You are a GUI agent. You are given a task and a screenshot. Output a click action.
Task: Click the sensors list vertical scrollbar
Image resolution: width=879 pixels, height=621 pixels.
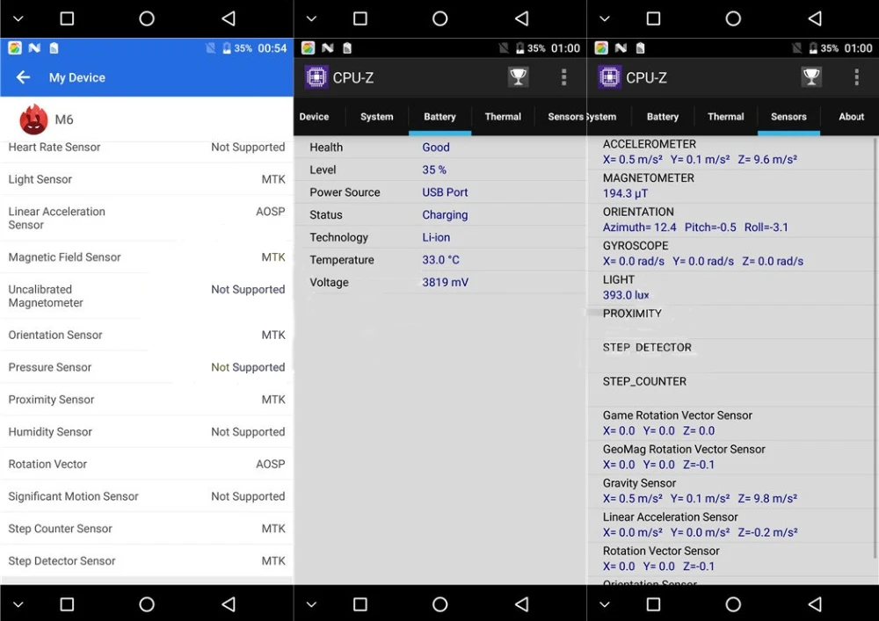(875, 347)
